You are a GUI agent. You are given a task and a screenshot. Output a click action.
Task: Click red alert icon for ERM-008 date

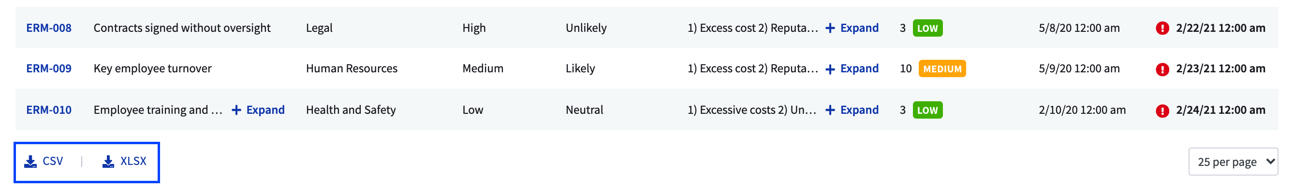(1162, 28)
